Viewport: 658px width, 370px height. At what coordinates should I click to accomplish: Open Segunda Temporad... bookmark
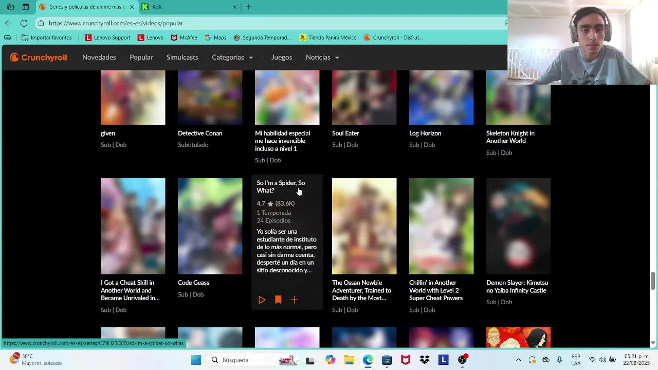[x=262, y=38]
